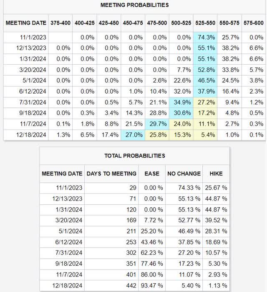The height and width of the screenshot is (292, 267).
Task: Select the 17.4% cell in 425-450 column
Action: click(x=109, y=135)
